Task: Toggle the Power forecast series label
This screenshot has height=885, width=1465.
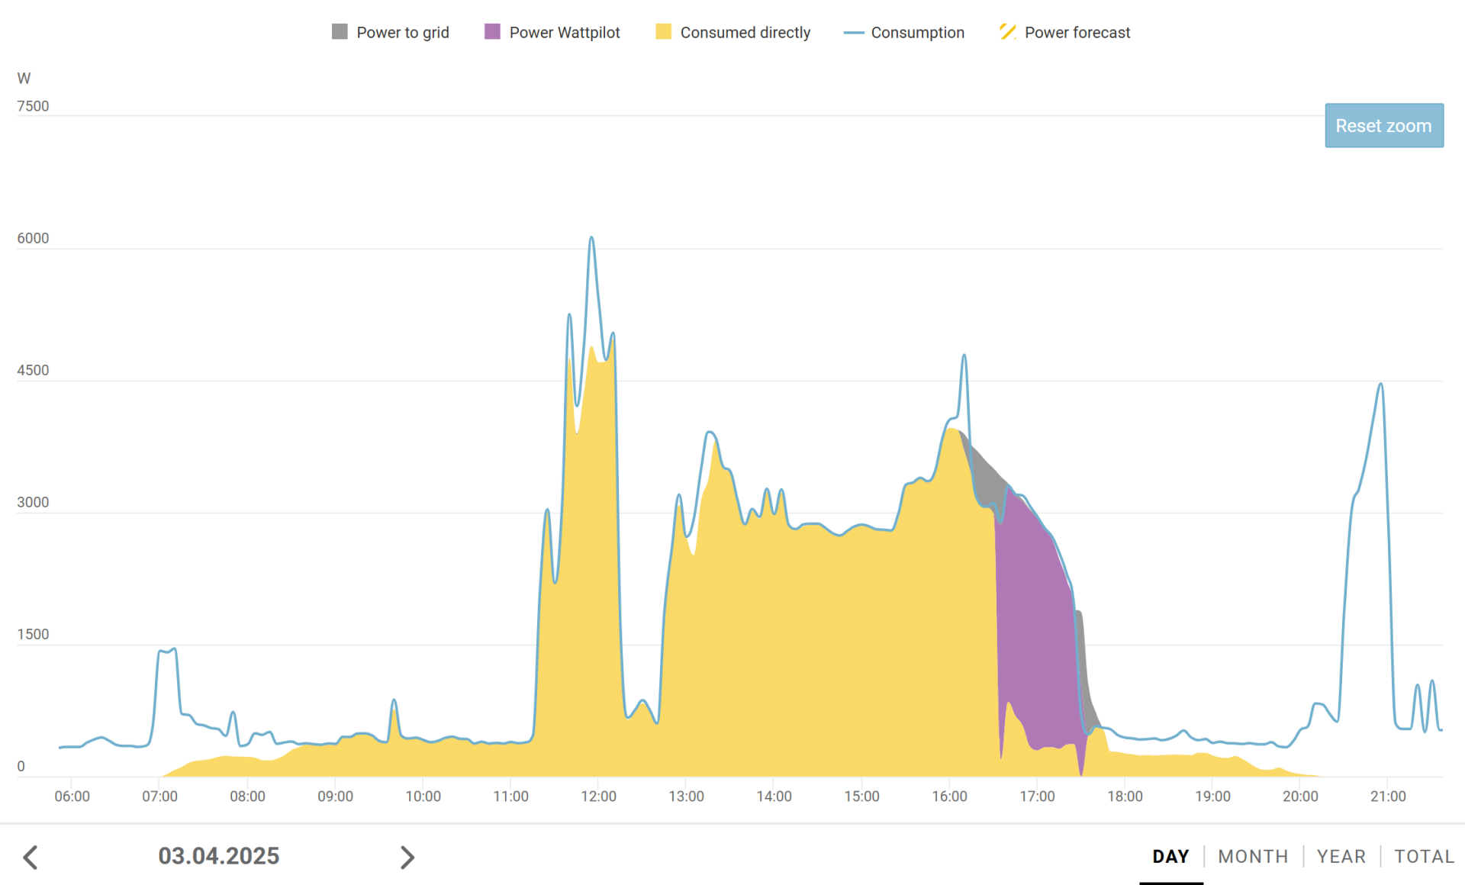Action: point(1077,33)
